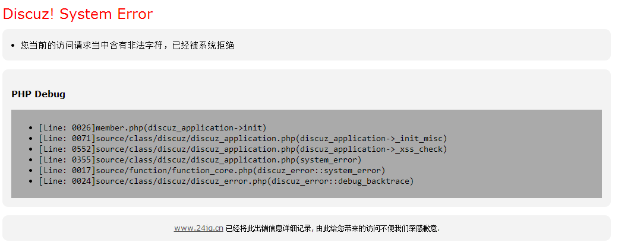Click the text '[Line: 0071]'

[x=67, y=138]
